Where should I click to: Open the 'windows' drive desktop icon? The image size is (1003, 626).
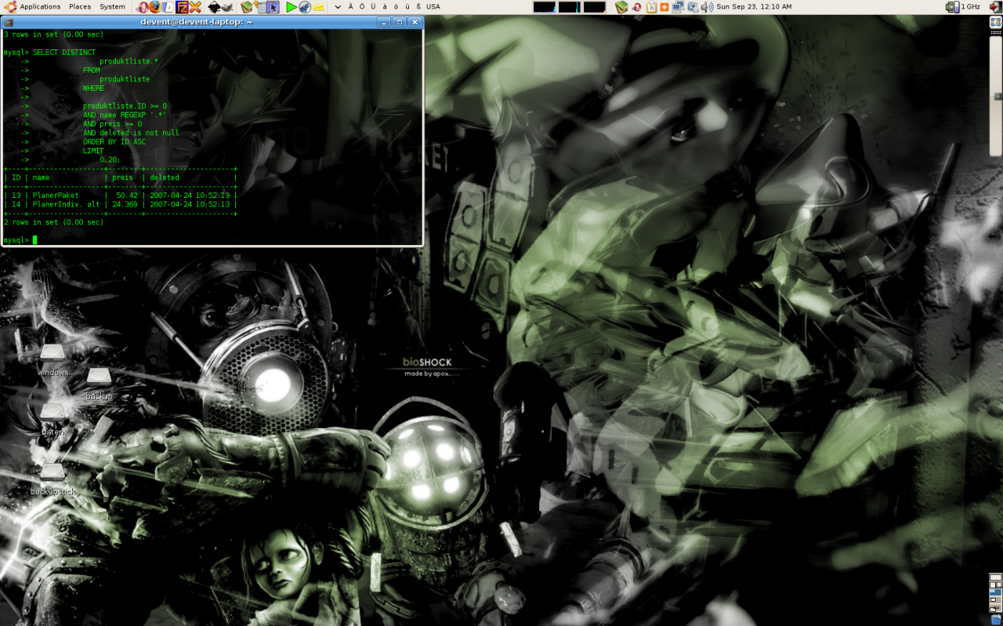click(x=53, y=360)
